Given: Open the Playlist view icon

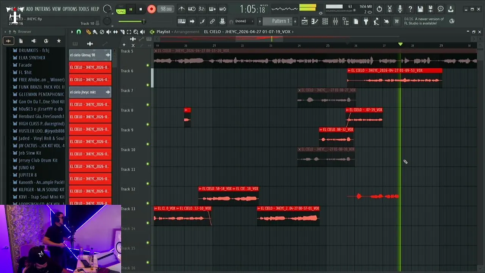Looking at the screenshot, I should pos(305,22).
